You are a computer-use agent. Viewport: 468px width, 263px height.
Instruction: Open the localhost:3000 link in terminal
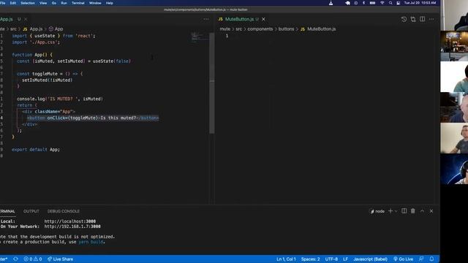(70, 221)
